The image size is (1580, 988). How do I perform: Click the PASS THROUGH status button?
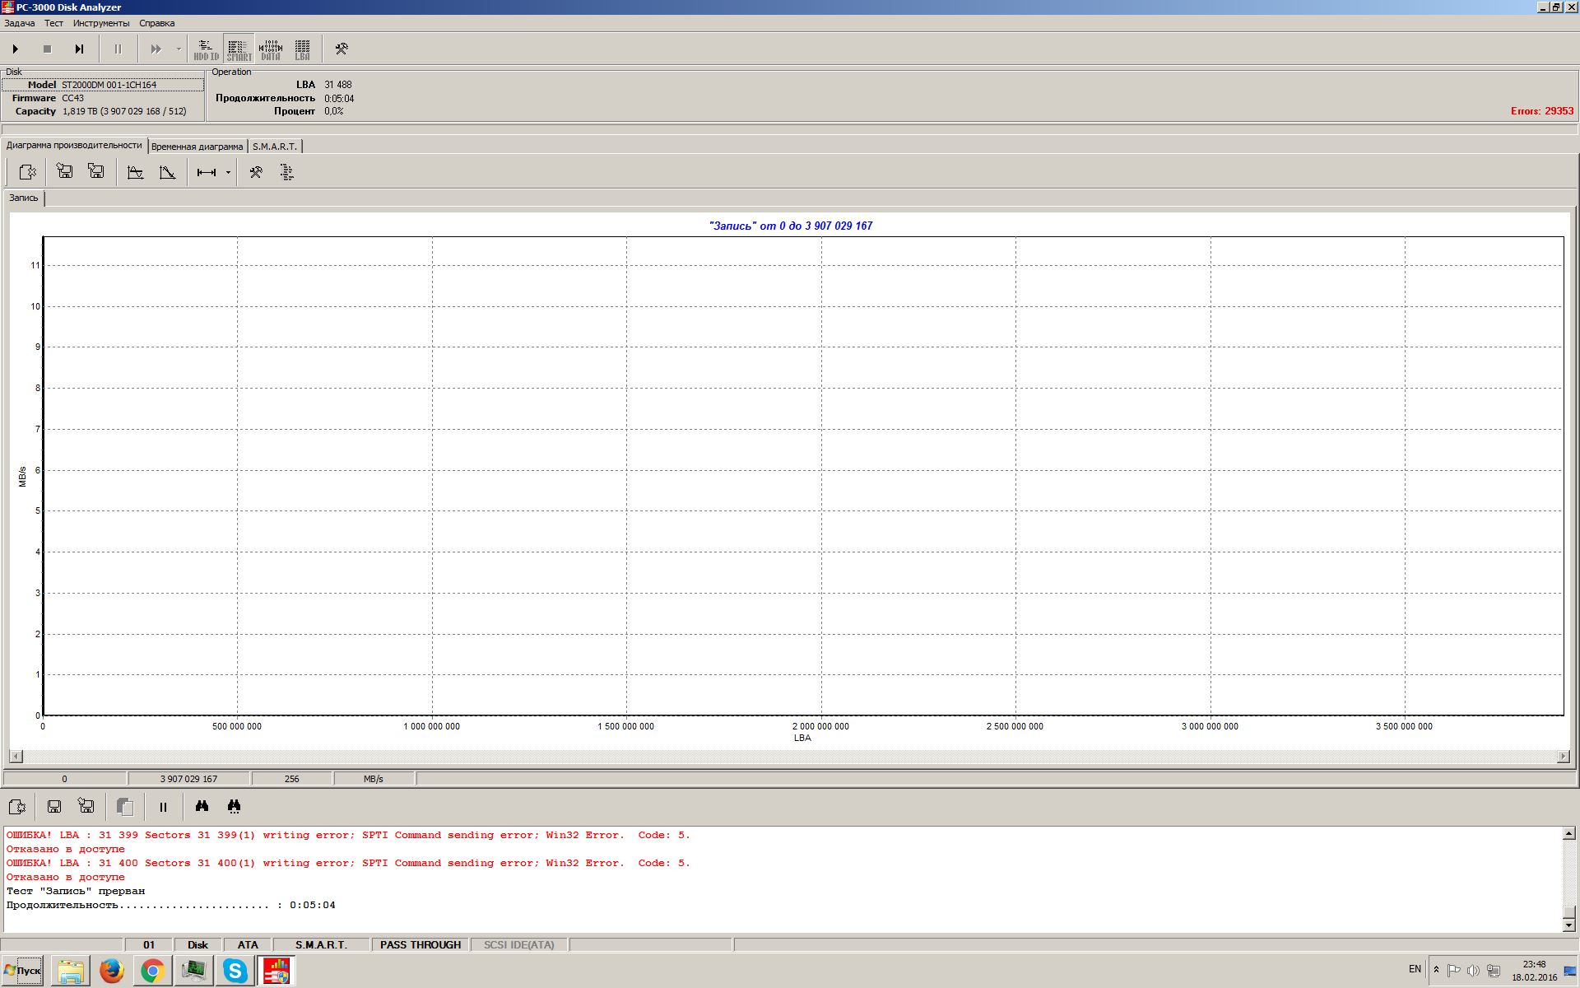(420, 944)
